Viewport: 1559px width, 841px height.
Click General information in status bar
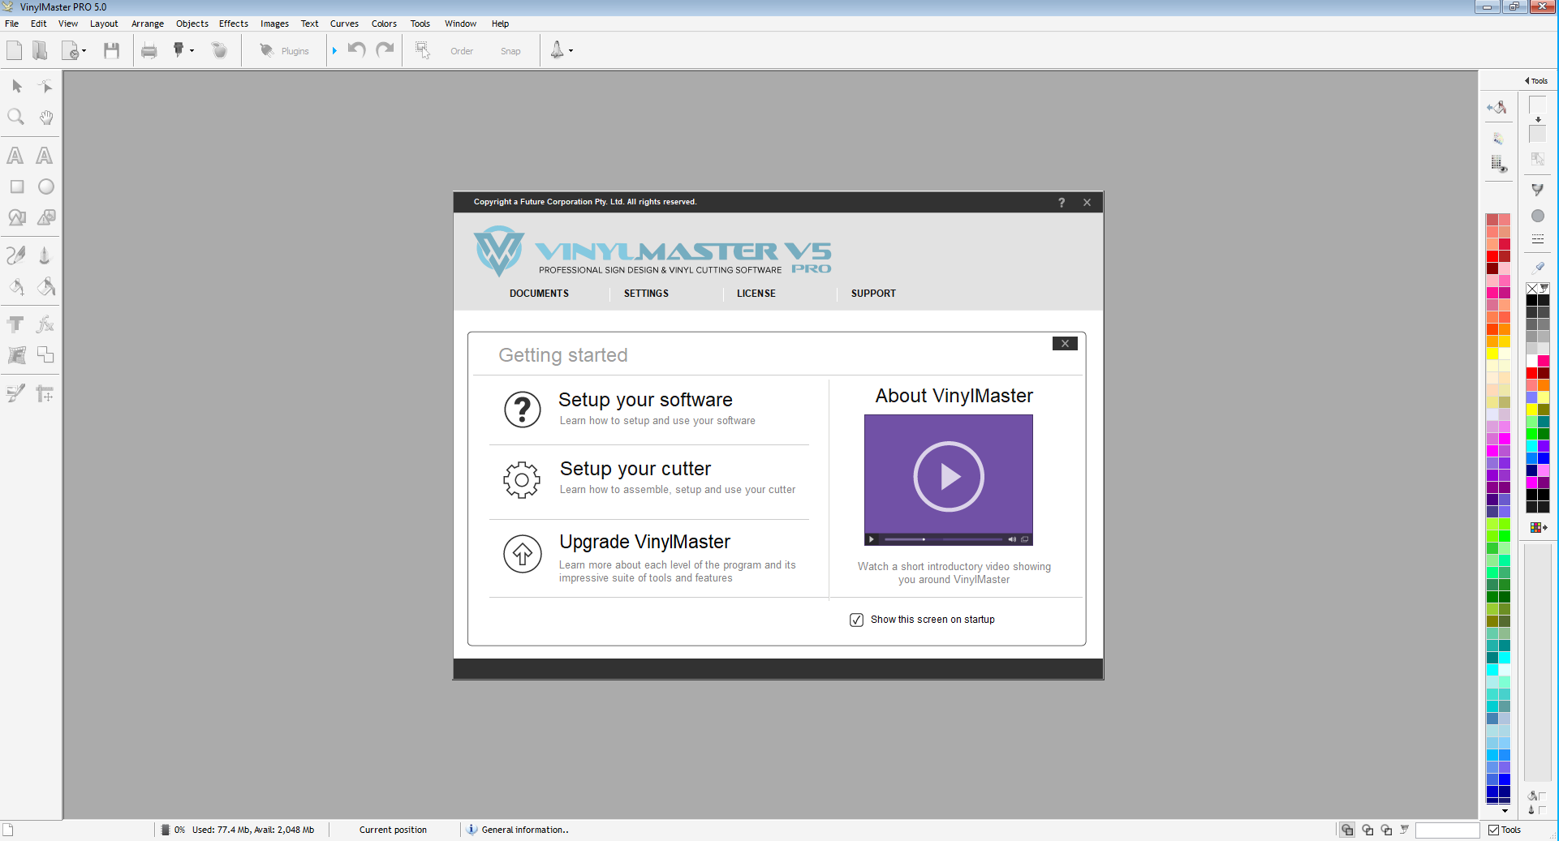[x=524, y=830]
